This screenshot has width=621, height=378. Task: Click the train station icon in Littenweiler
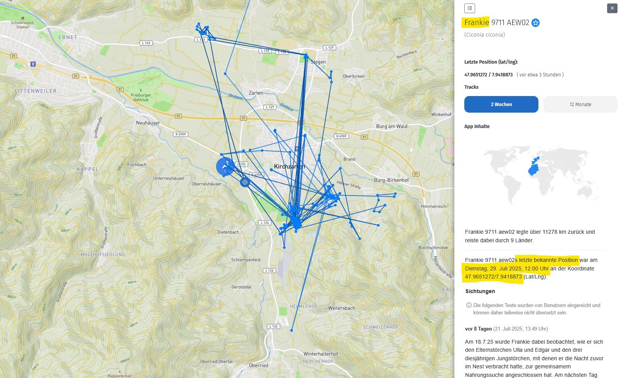pos(33,64)
